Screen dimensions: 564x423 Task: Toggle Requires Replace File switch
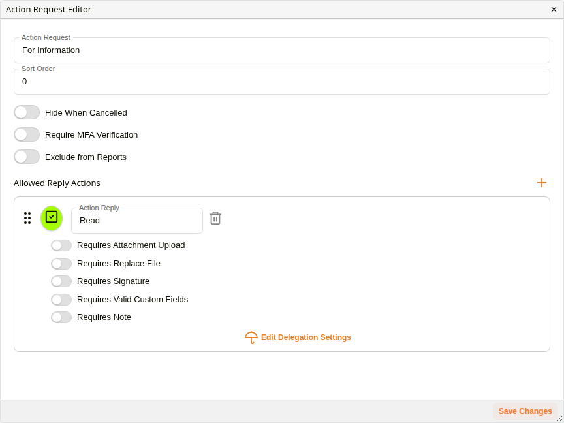click(x=61, y=264)
